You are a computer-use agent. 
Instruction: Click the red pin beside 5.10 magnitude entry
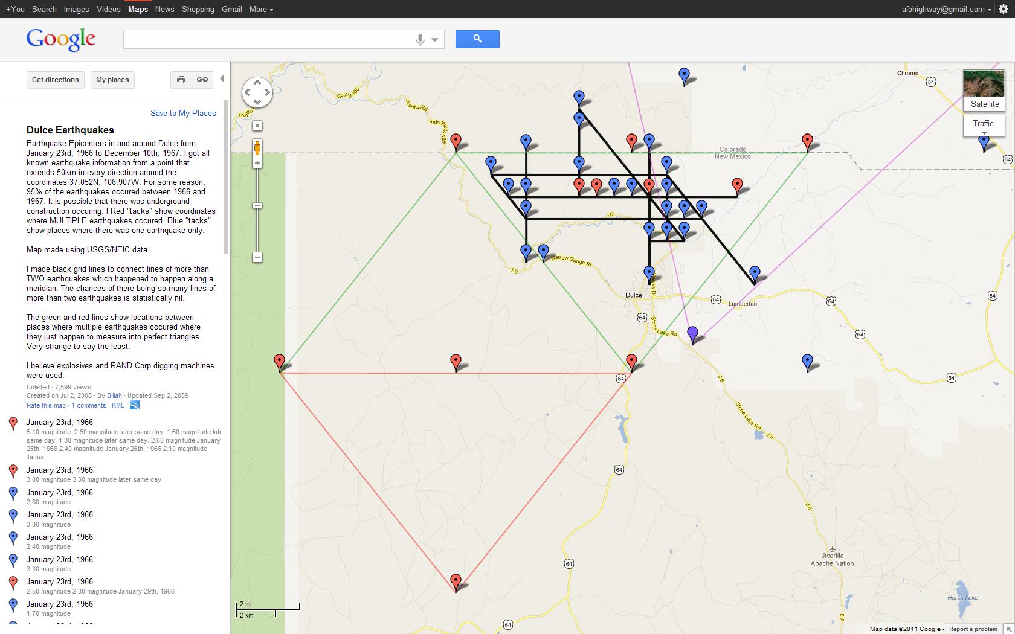click(13, 424)
